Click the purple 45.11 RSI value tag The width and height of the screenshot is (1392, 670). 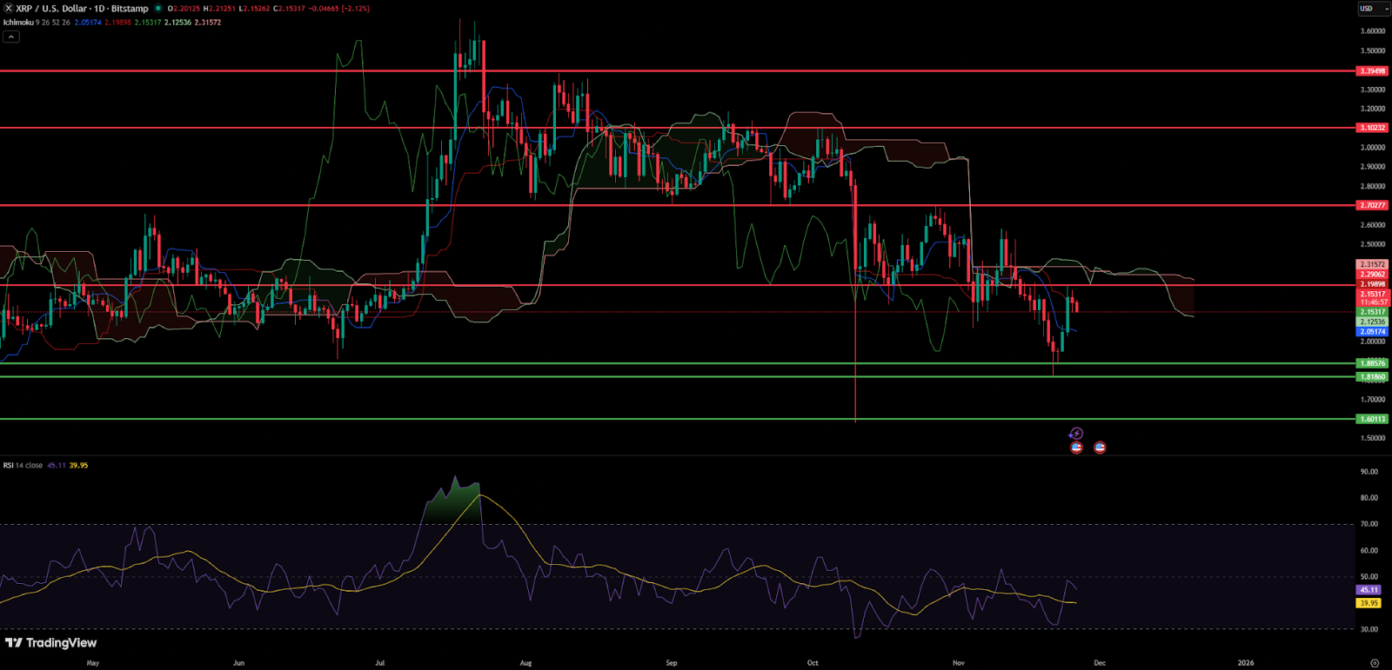[x=1369, y=590]
